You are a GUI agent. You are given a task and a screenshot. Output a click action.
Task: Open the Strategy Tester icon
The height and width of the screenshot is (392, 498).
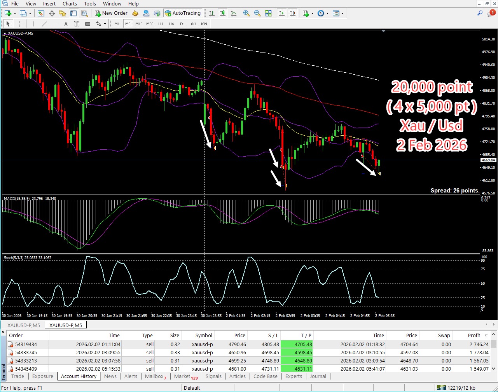84,13
